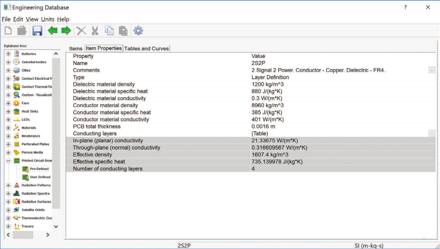Click the LEDs icon in tree
The image size is (440, 249).
pos(17,120)
